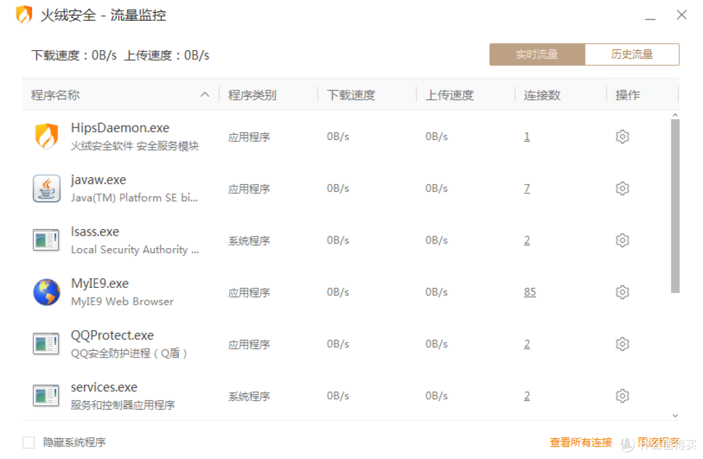The width and height of the screenshot is (703, 459).
Task: Click the HipsDaemon.exe flame shield icon
Action: pyautogui.click(x=47, y=136)
